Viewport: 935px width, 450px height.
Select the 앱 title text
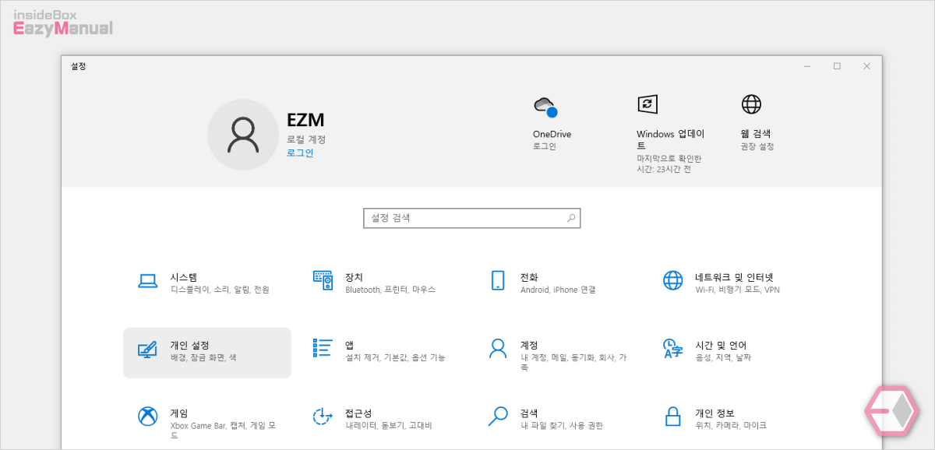pos(350,345)
